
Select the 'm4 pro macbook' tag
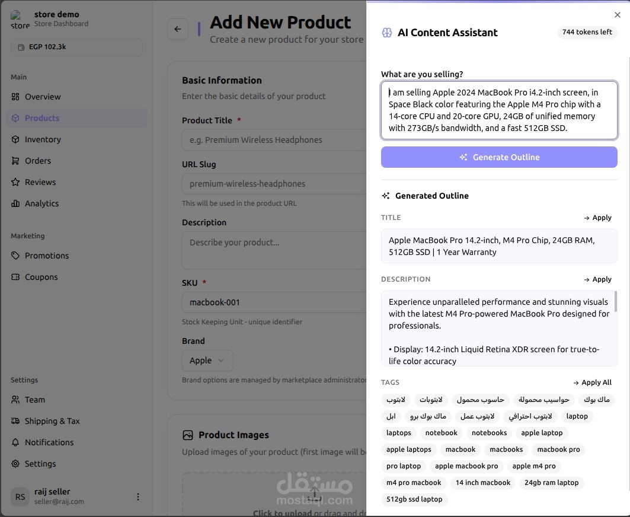pyautogui.click(x=414, y=483)
